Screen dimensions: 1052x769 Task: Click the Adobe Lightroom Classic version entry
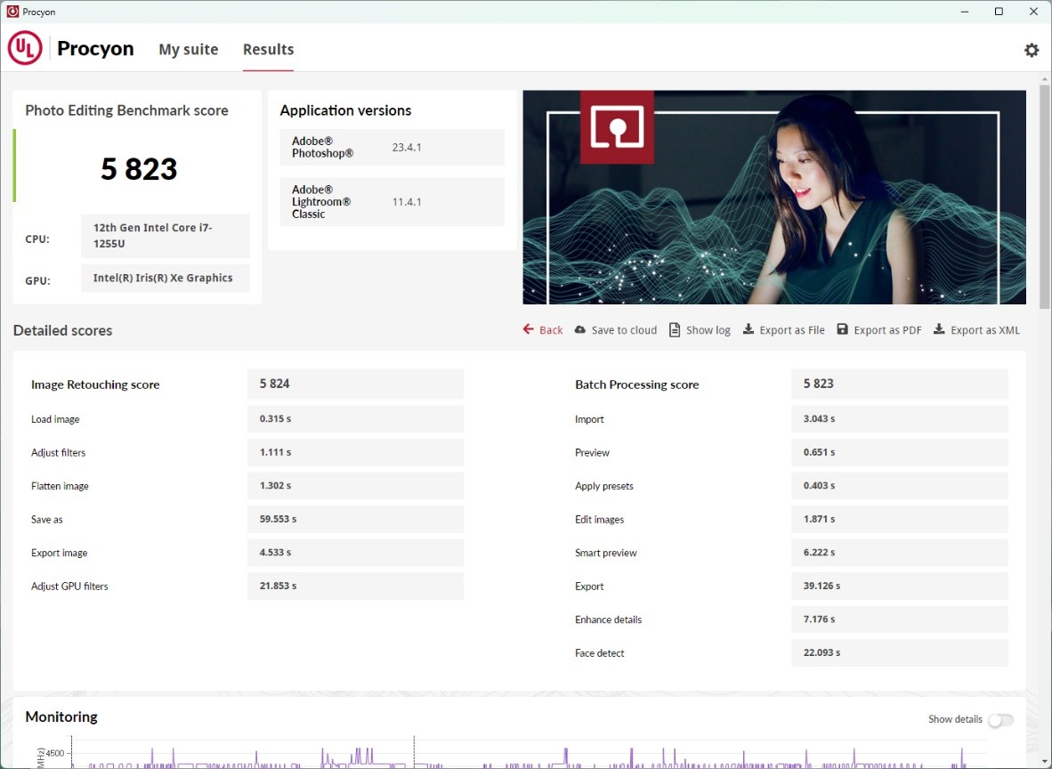(392, 202)
